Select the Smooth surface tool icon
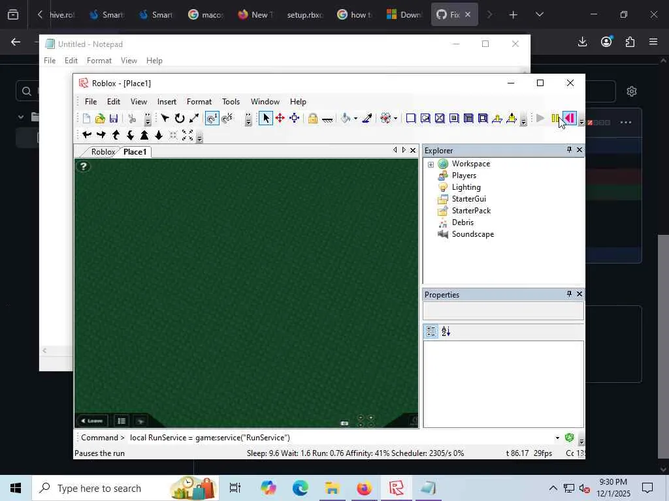 (411, 118)
